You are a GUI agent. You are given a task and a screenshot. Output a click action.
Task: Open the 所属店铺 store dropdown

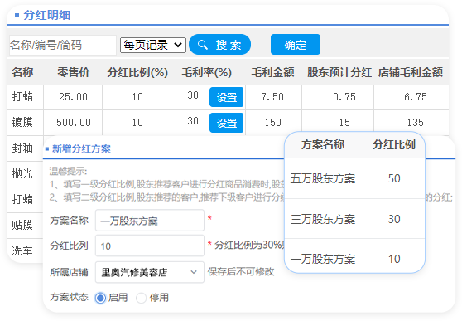(150, 272)
